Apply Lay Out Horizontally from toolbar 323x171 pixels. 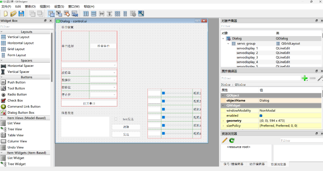tap(86, 14)
